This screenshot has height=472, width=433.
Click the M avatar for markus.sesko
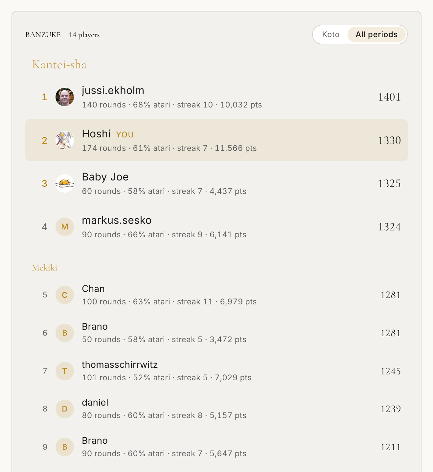point(65,227)
